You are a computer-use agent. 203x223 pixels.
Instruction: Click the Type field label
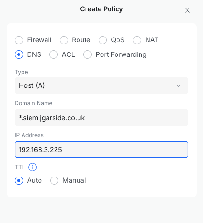(21, 72)
